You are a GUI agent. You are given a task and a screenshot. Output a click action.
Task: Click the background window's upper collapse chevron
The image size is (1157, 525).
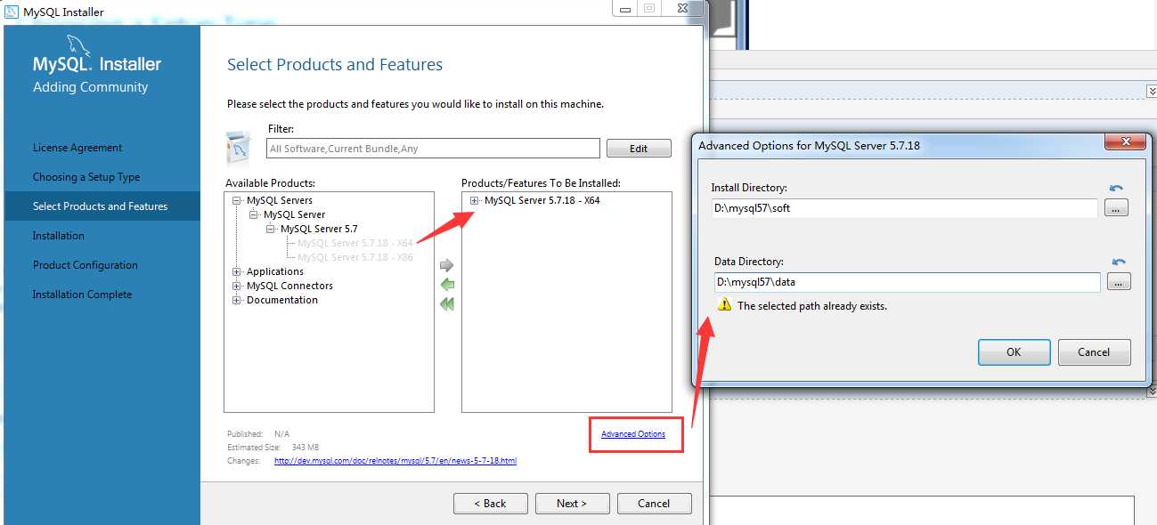click(1151, 91)
